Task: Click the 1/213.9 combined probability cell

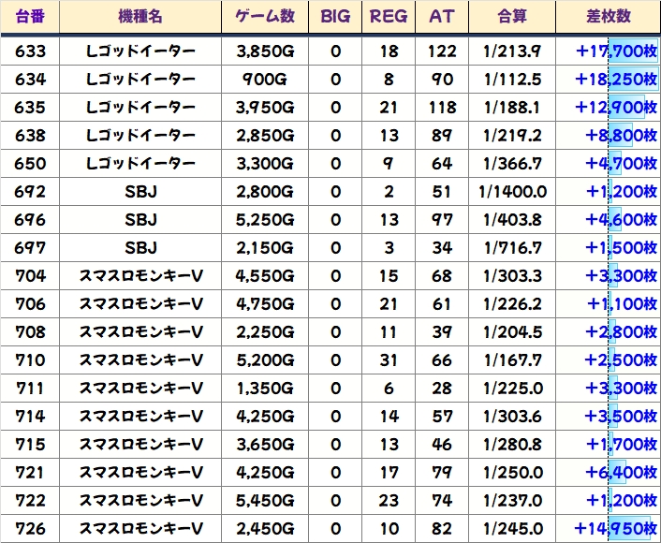Action: point(512,51)
